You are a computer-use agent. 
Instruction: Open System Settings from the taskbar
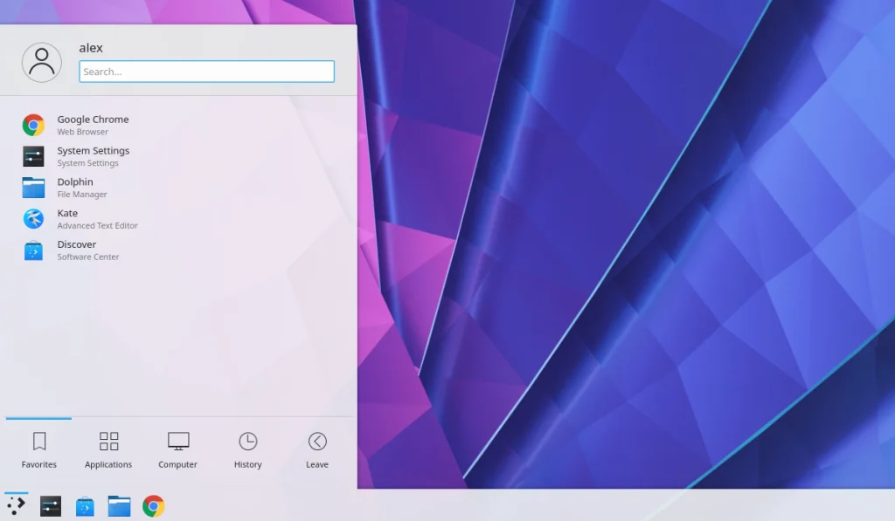[x=50, y=505]
